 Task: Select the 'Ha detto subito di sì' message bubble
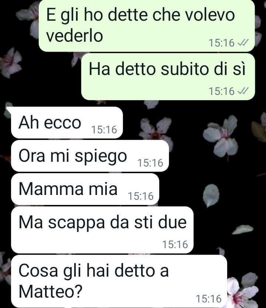[168, 76]
